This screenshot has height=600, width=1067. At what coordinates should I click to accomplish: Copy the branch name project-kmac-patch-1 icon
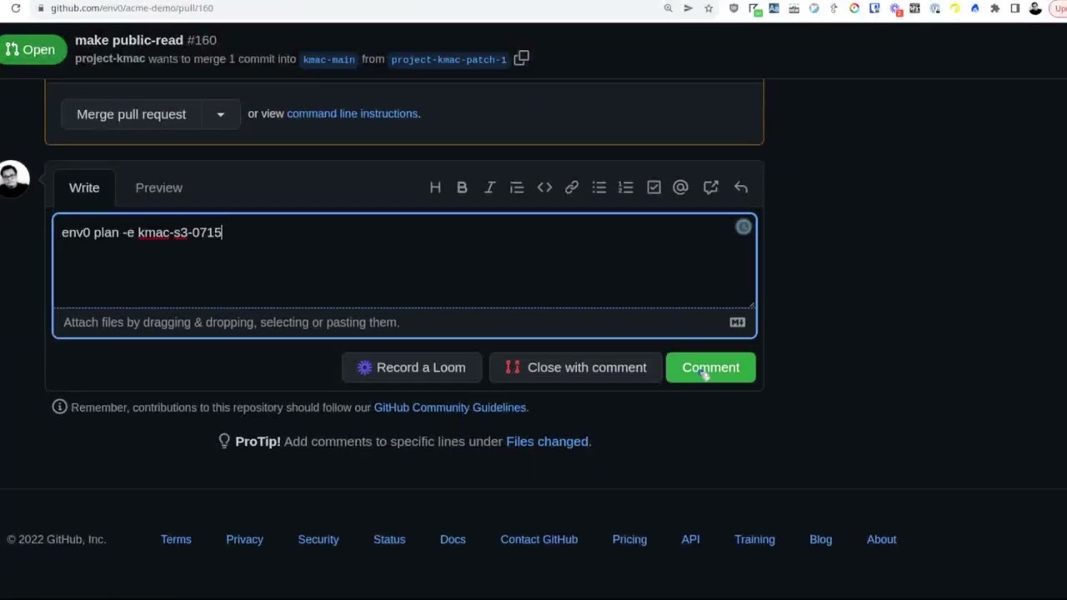(x=521, y=58)
